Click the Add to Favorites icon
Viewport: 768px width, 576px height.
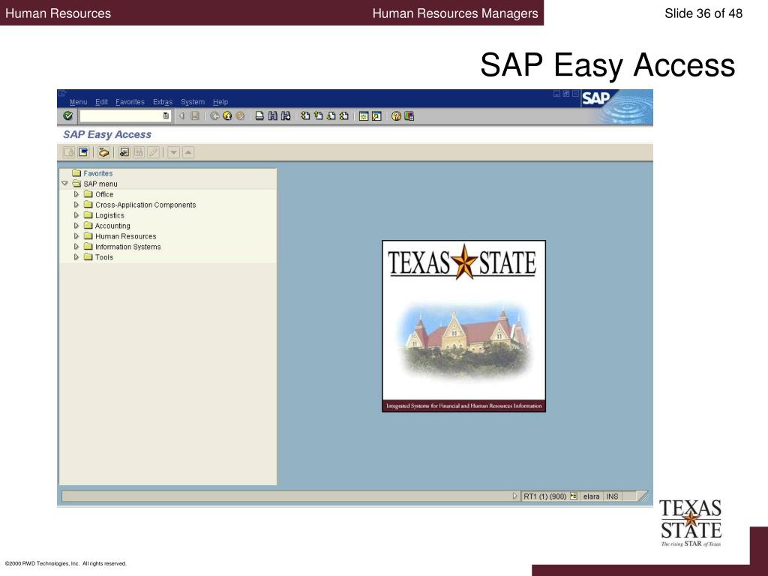pos(124,152)
